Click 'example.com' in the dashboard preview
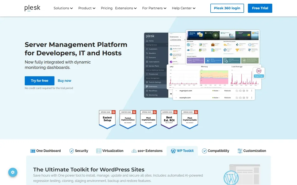The width and height of the screenshot is (297, 185). pos(185,98)
